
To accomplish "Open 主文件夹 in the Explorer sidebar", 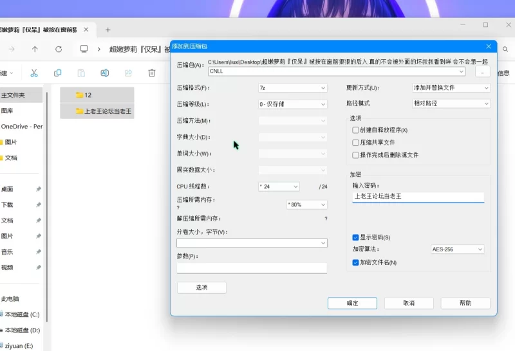I will [21, 95].
